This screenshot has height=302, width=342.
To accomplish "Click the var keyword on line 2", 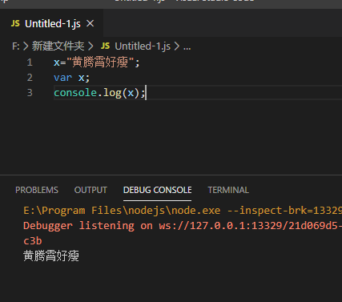I will point(62,78).
